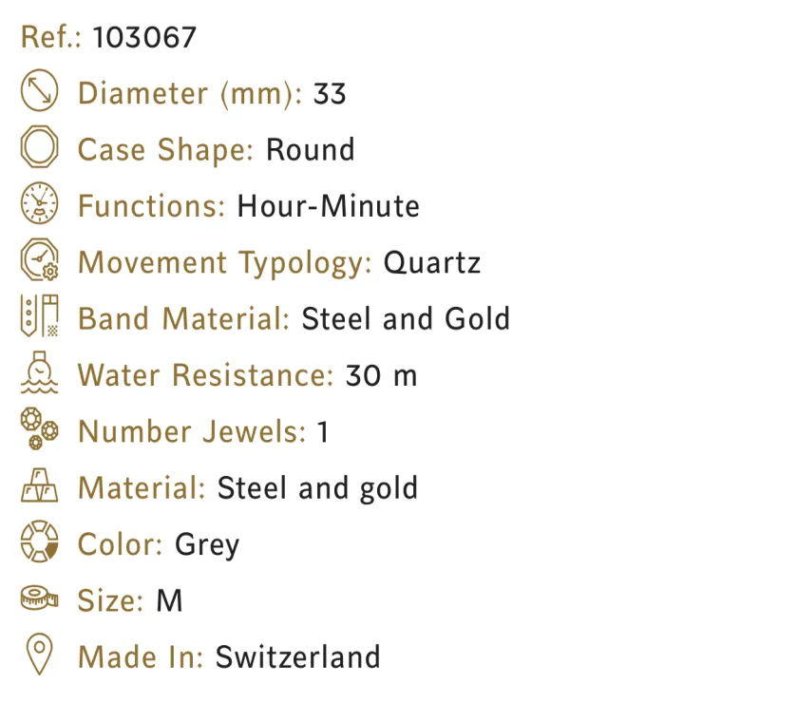
Task: Click the 30 m water resistance value
Action: click(381, 375)
